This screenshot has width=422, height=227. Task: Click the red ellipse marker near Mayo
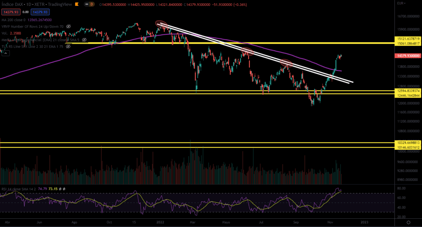[x=247, y=52]
